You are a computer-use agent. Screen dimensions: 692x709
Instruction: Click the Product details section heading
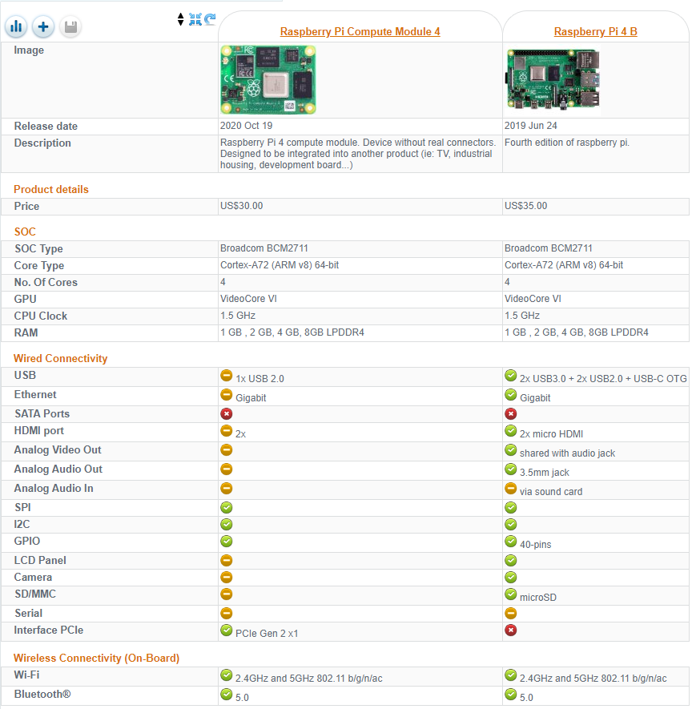tap(51, 189)
